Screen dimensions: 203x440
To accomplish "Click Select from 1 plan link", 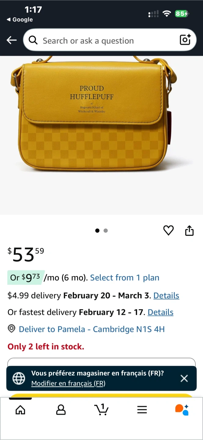I will point(125,277).
